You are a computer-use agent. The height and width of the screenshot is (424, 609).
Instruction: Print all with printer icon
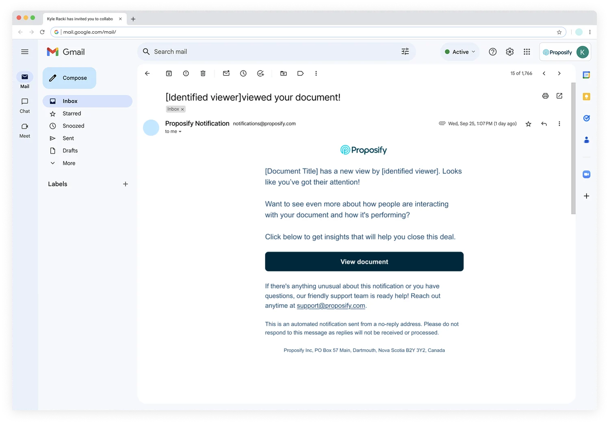tap(546, 96)
